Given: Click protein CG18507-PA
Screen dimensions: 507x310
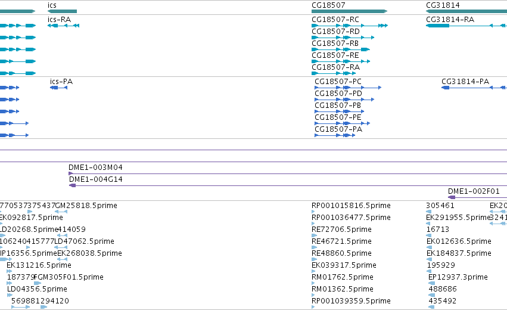Looking at the screenshot, I should click(x=338, y=129).
